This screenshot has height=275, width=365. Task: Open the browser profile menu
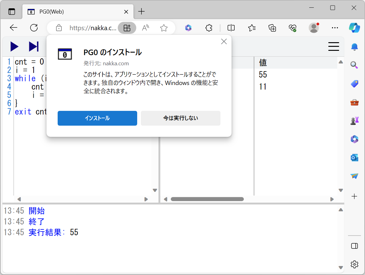click(314, 28)
